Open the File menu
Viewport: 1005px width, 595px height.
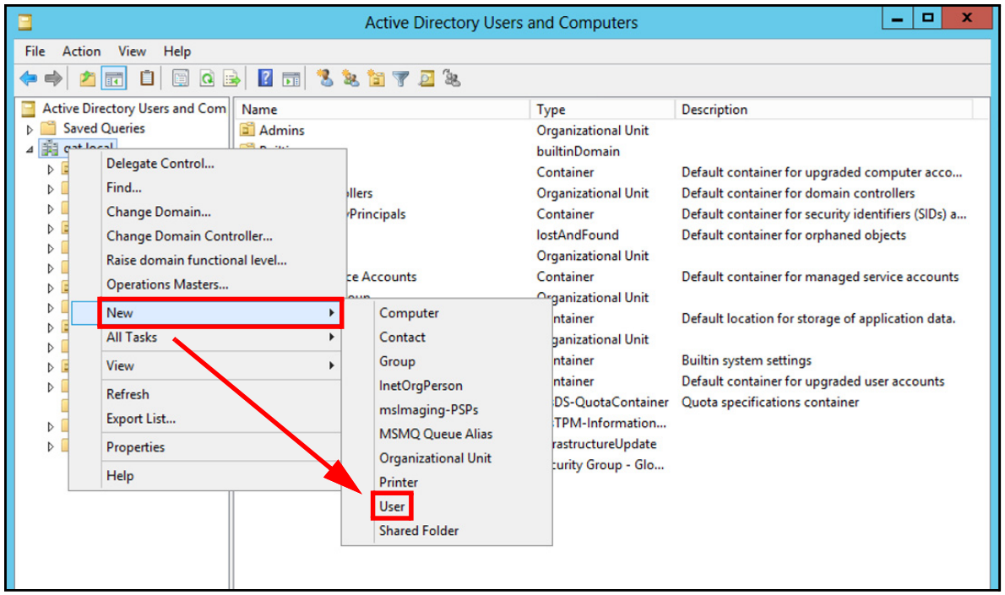click(35, 51)
